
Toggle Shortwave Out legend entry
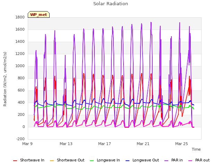pyautogui.click(x=67, y=160)
